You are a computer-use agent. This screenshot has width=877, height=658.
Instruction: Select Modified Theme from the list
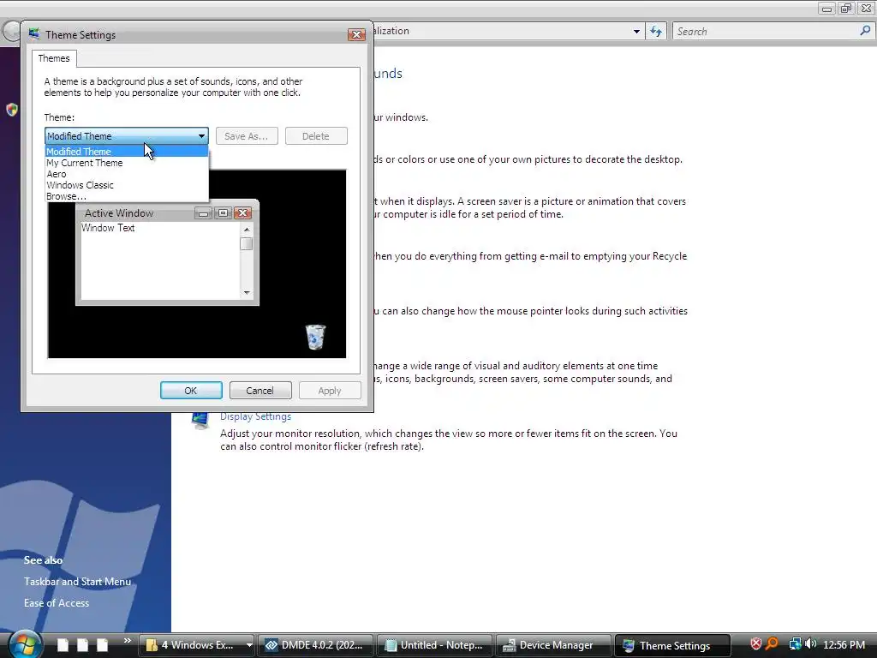click(127, 151)
